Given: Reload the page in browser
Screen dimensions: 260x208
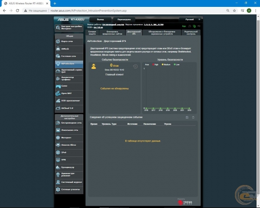Looking at the screenshot, I should pos(17,10).
